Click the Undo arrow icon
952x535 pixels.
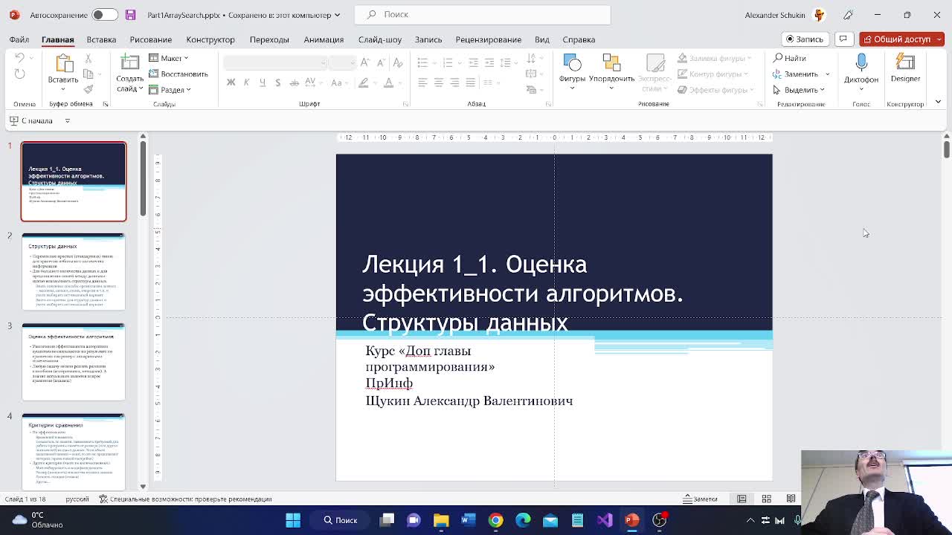pos(20,58)
